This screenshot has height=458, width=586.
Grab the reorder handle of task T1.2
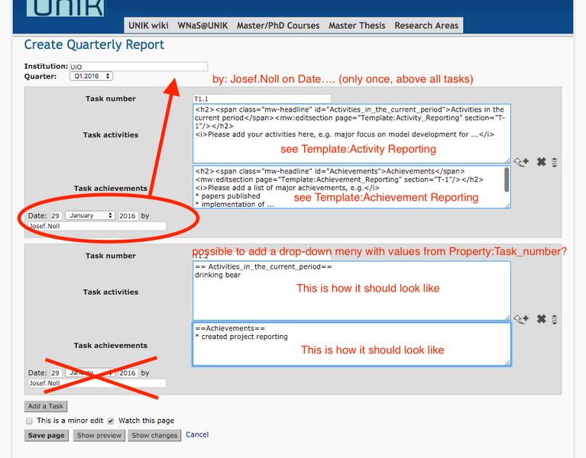(x=554, y=320)
